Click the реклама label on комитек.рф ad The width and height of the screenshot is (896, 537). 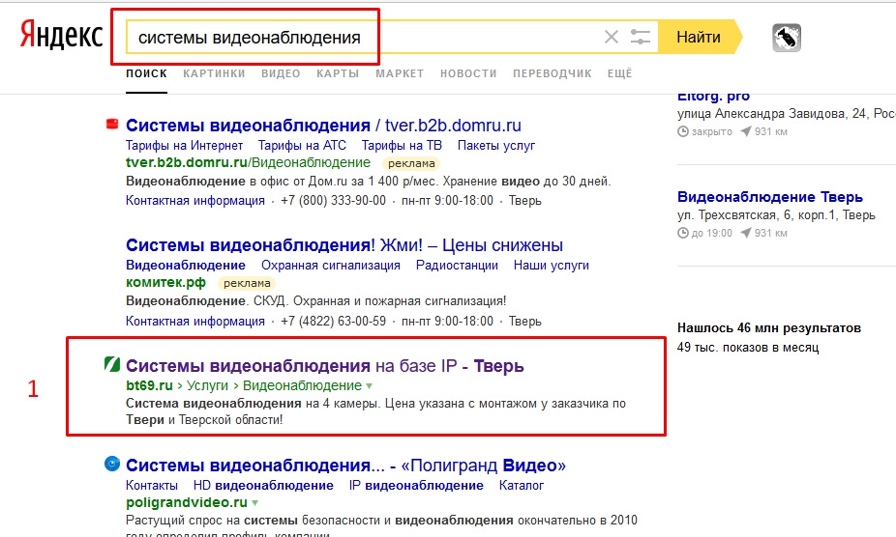click(247, 284)
